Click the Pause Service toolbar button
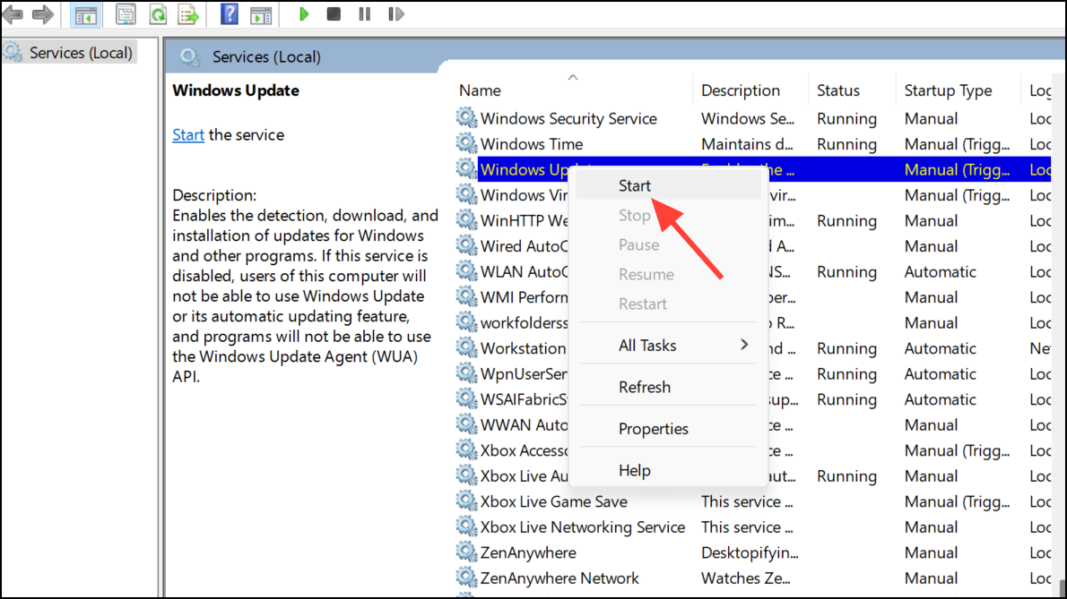The width and height of the screenshot is (1067, 599). tap(365, 14)
